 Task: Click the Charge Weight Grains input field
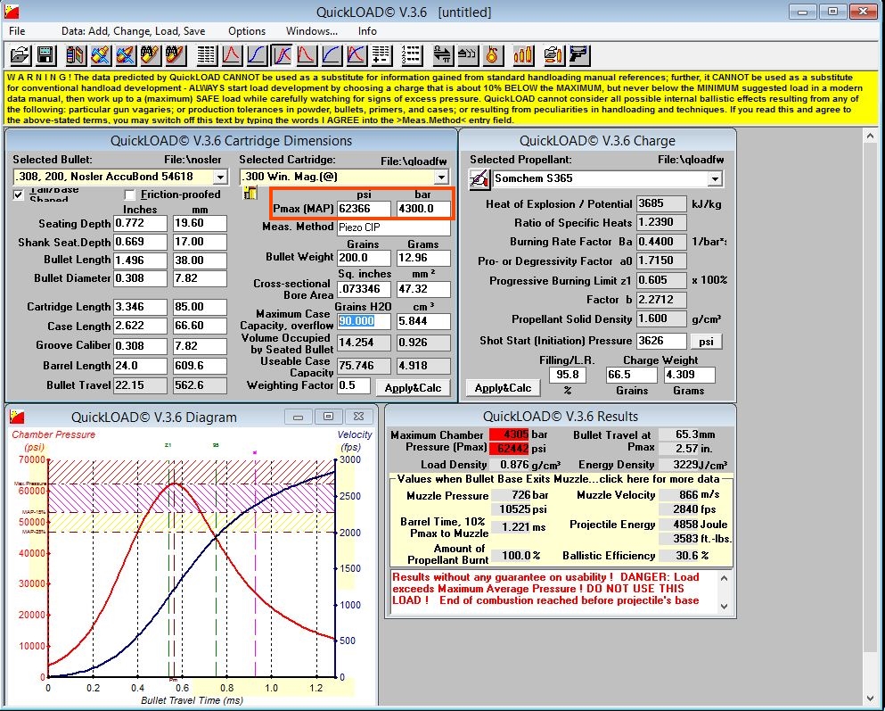point(629,375)
